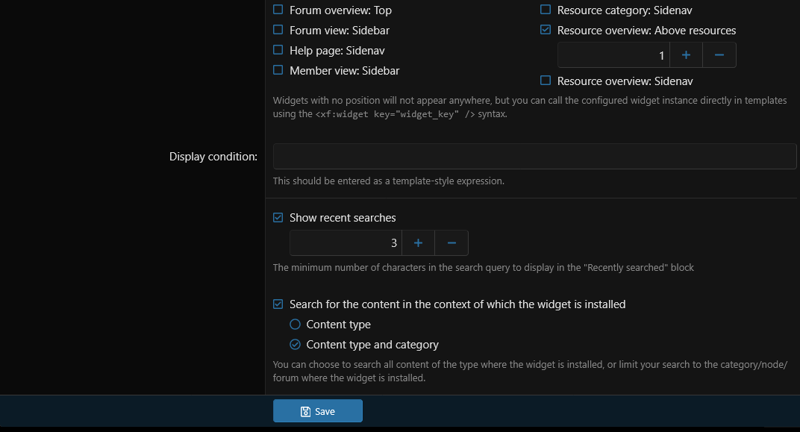This screenshot has width=800, height=432.
Task: Click the xf:widget key syntax code text
Action: [395, 114]
